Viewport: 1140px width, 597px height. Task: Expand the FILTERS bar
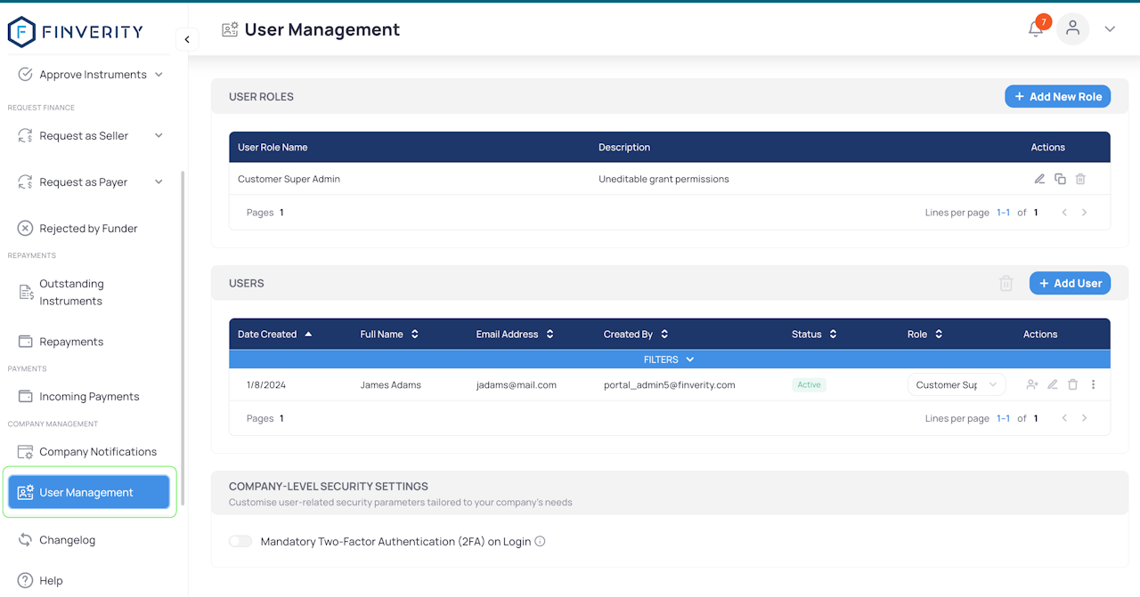[669, 359]
